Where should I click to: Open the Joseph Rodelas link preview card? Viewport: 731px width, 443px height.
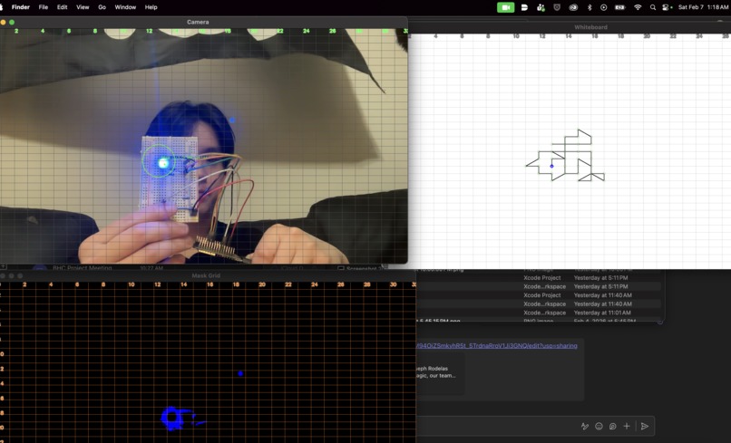click(x=440, y=374)
